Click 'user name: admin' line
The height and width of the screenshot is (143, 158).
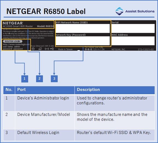click(x=11, y=47)
